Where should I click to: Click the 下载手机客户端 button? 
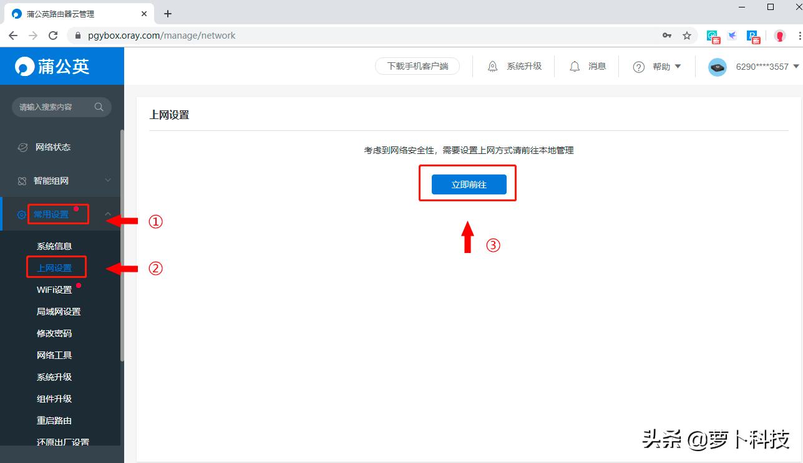point(417,66)
